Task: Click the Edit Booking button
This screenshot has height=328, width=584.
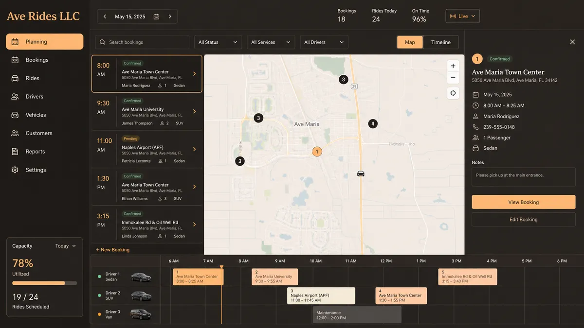Action: point(524,220)
